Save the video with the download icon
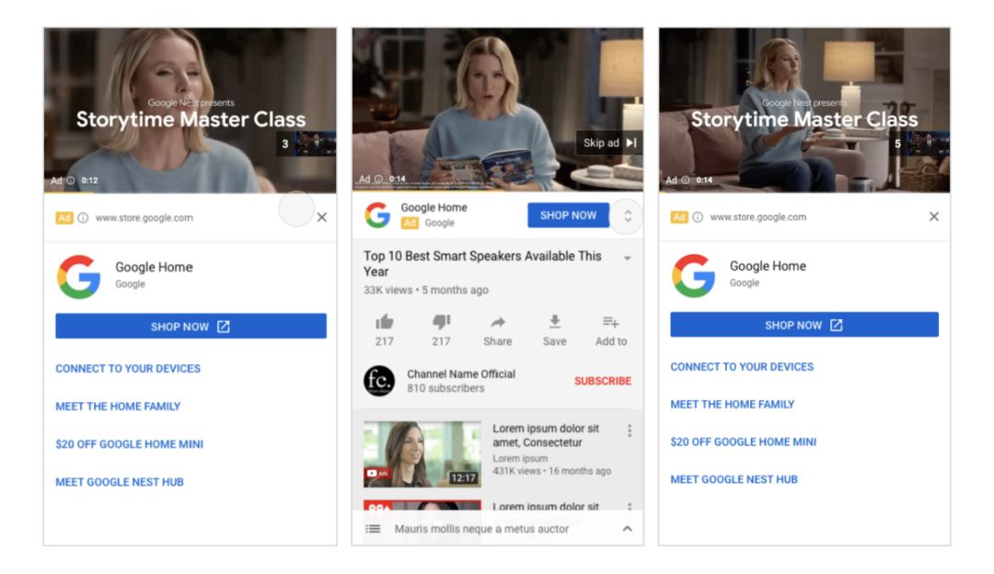Viewport: 994px width, 574px height. 555,323
